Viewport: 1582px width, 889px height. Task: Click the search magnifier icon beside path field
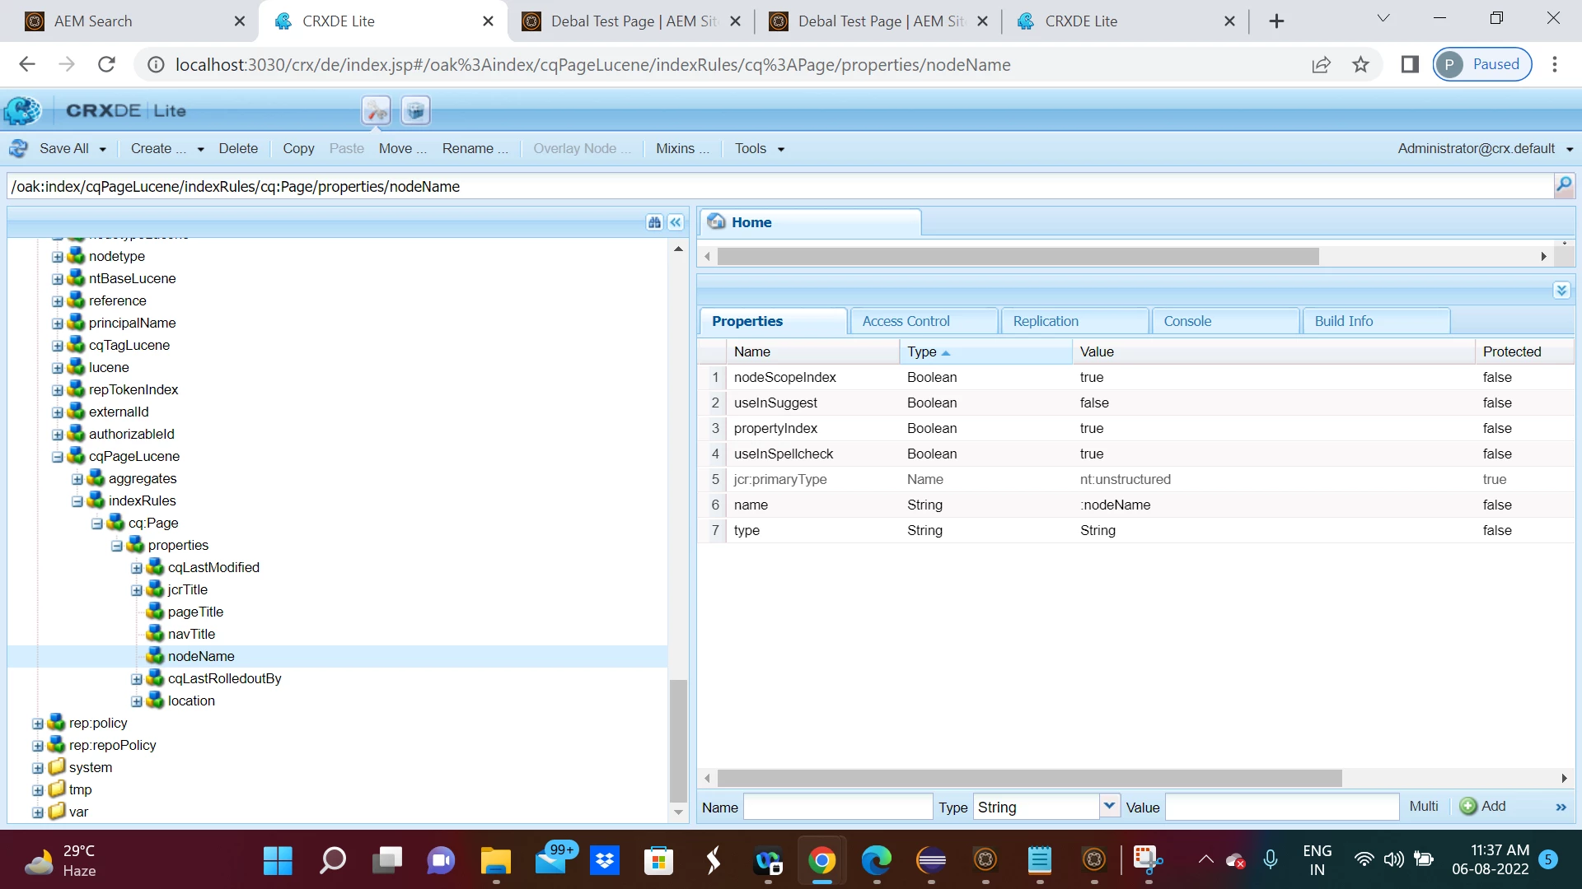[x=1563, y=185]
